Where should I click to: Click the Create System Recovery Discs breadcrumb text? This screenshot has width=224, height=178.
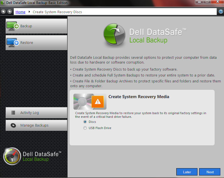(57, 12)
